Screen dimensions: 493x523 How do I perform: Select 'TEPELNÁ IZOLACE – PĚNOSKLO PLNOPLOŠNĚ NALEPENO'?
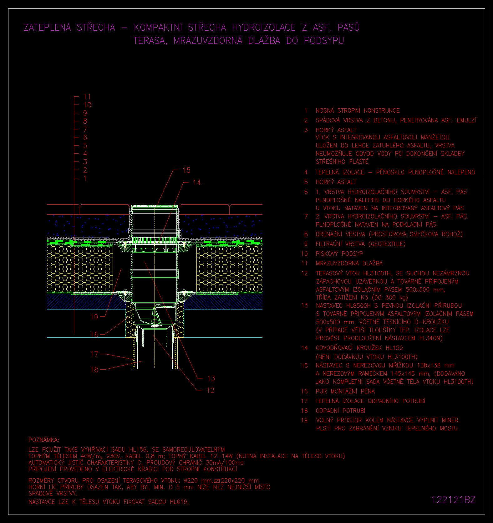point(395,172)
